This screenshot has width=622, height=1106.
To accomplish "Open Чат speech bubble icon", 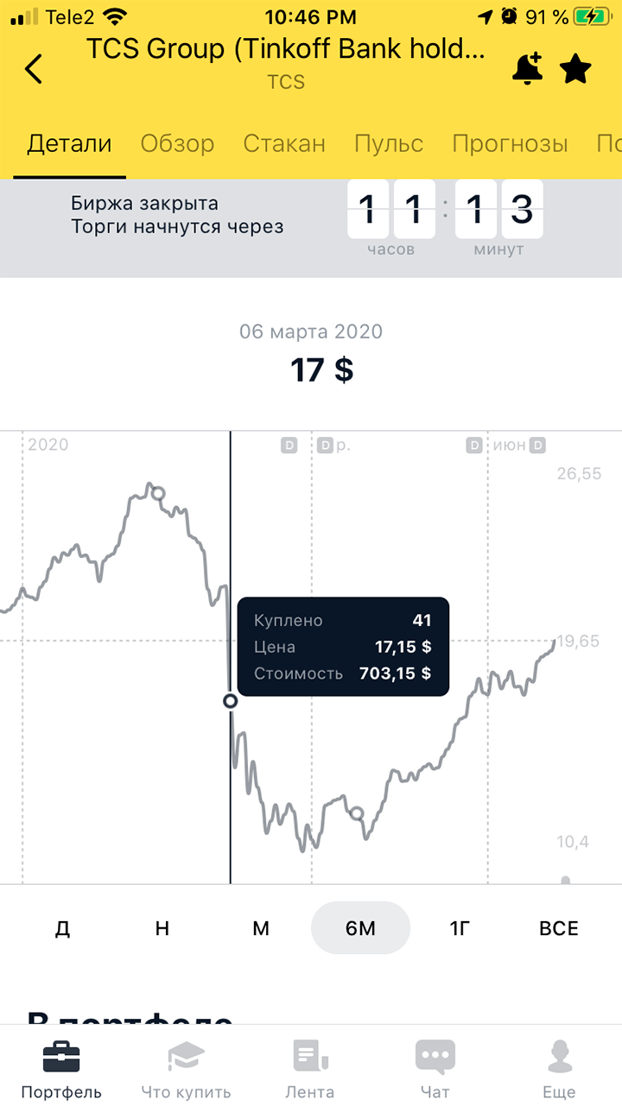I will pyautogui.click(x=435, y=1058).
